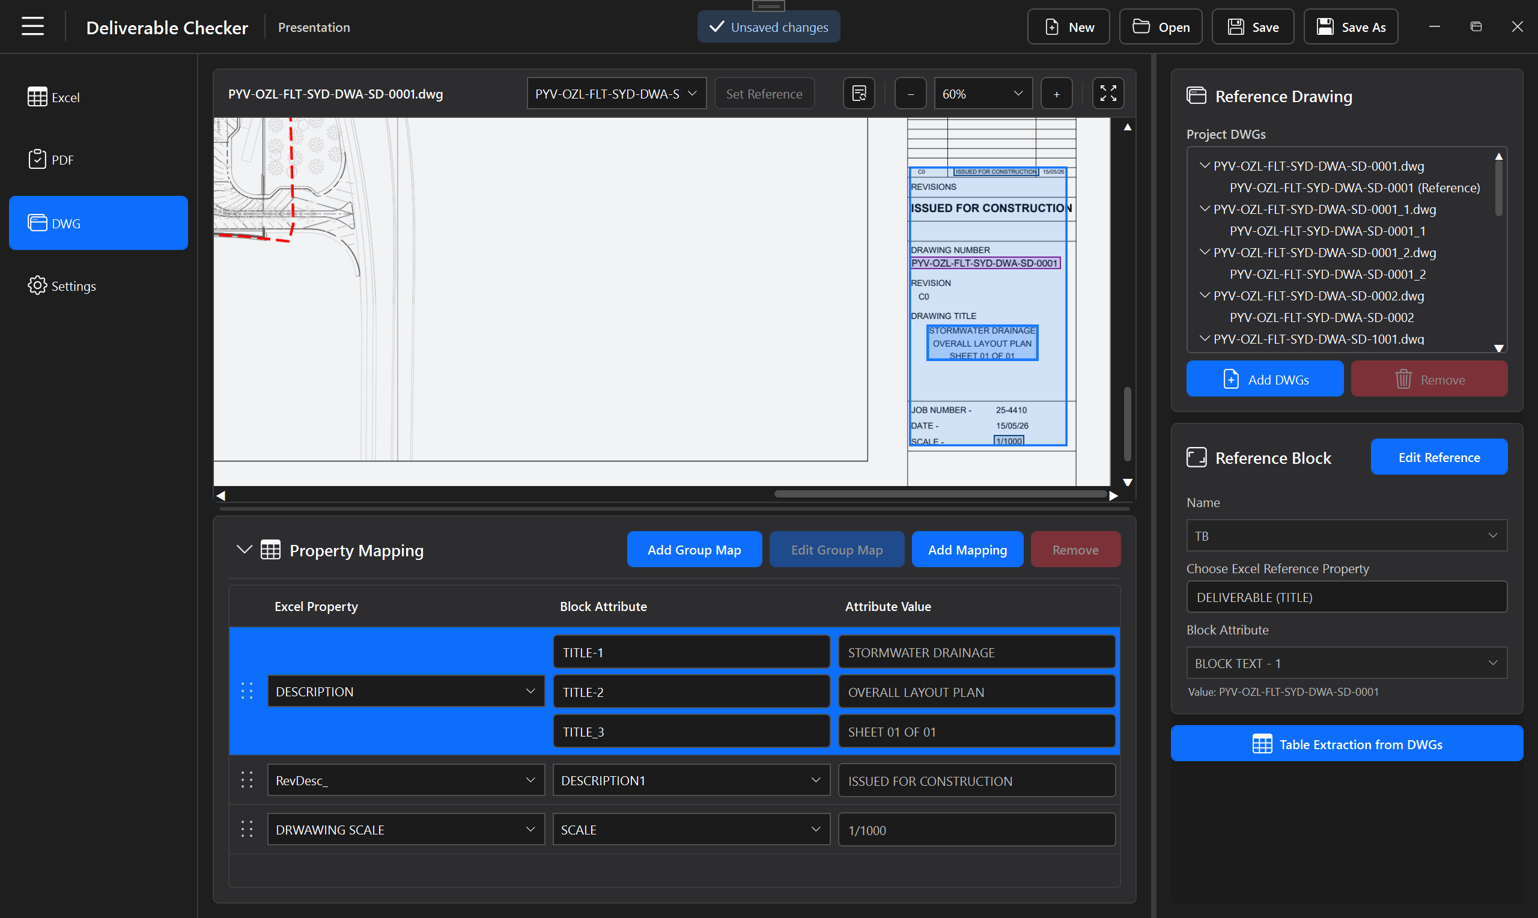Click the TITLE_3 block attribute field
The width and height of the screenshot is (1538, 918).
[x=691, y=731]
